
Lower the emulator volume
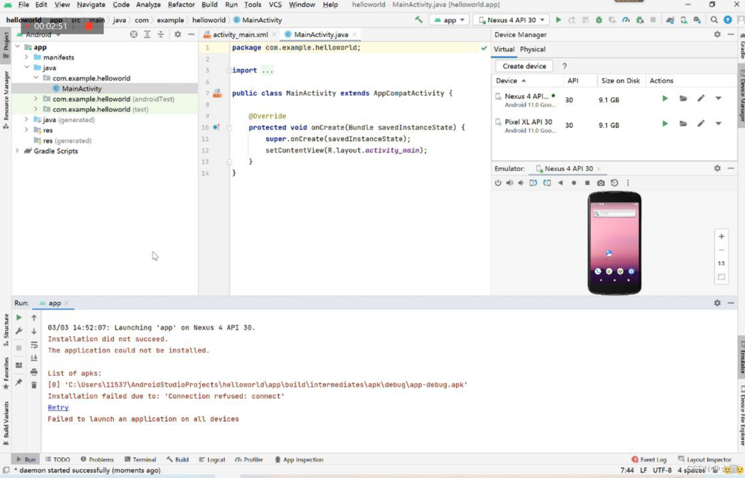521,183
